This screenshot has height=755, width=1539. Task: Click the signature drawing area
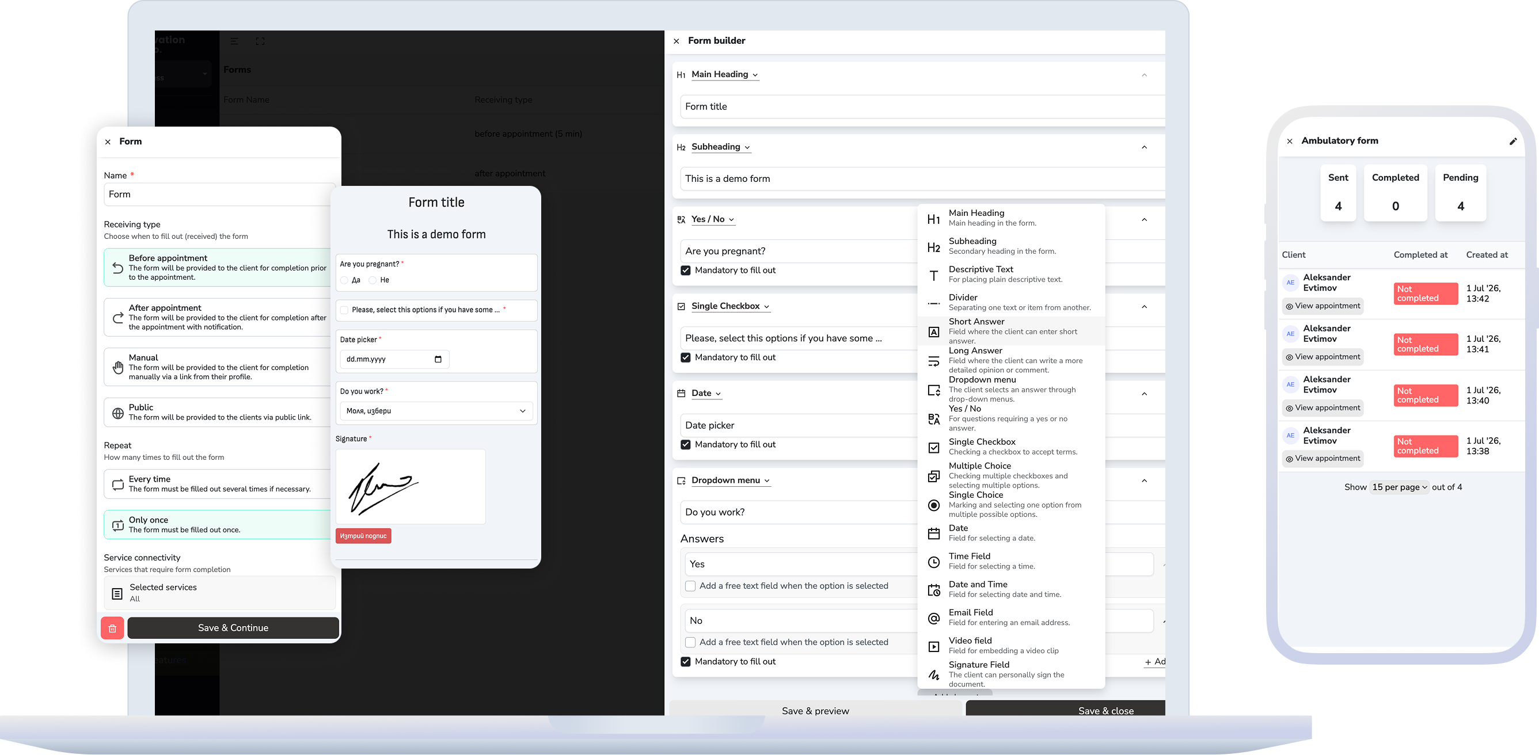[411, 487]
